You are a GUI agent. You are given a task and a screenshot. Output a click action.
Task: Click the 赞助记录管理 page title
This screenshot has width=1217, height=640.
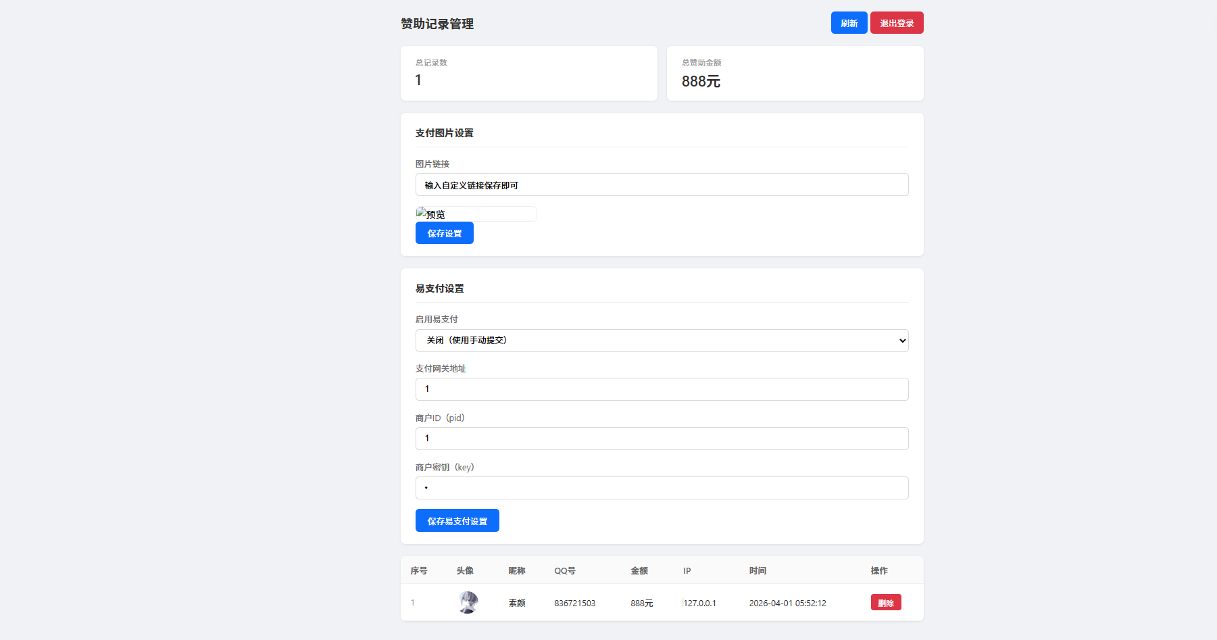click(437, 23)
